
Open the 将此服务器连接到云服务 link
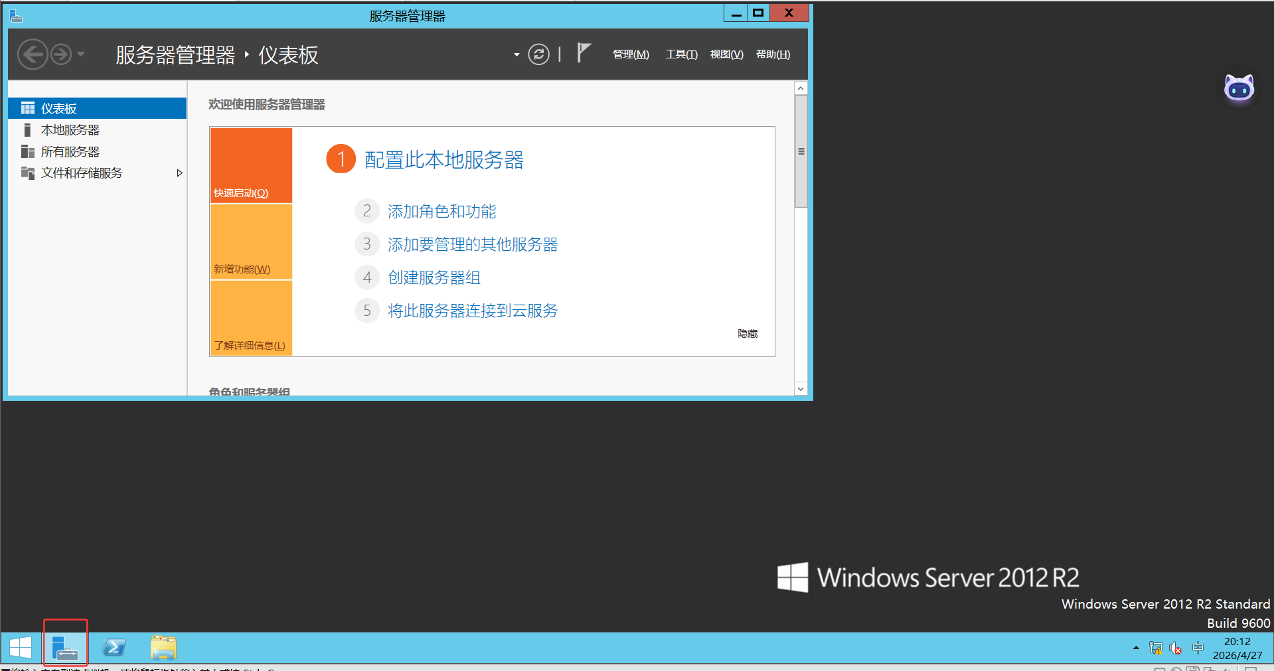473,311
